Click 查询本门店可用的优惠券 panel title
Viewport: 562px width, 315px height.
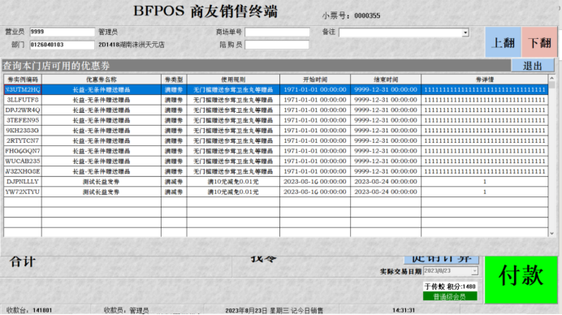pyautogui.click(x=56, y=66)
